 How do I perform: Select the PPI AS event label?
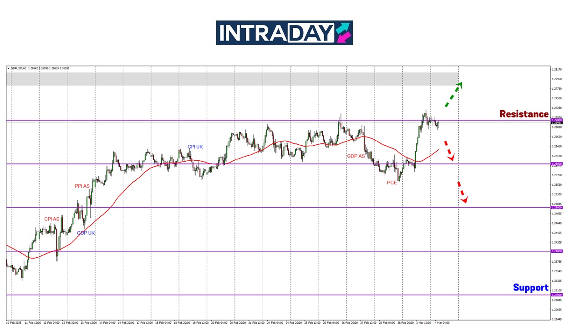pyautogui.click(x=82, y=186)
